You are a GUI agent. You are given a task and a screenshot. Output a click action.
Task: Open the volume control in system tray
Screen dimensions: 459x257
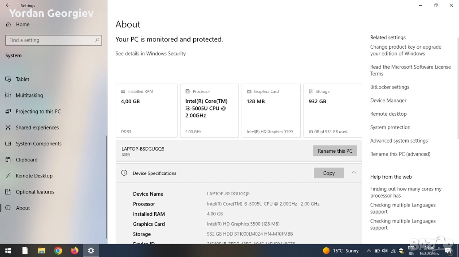[385, 251]
